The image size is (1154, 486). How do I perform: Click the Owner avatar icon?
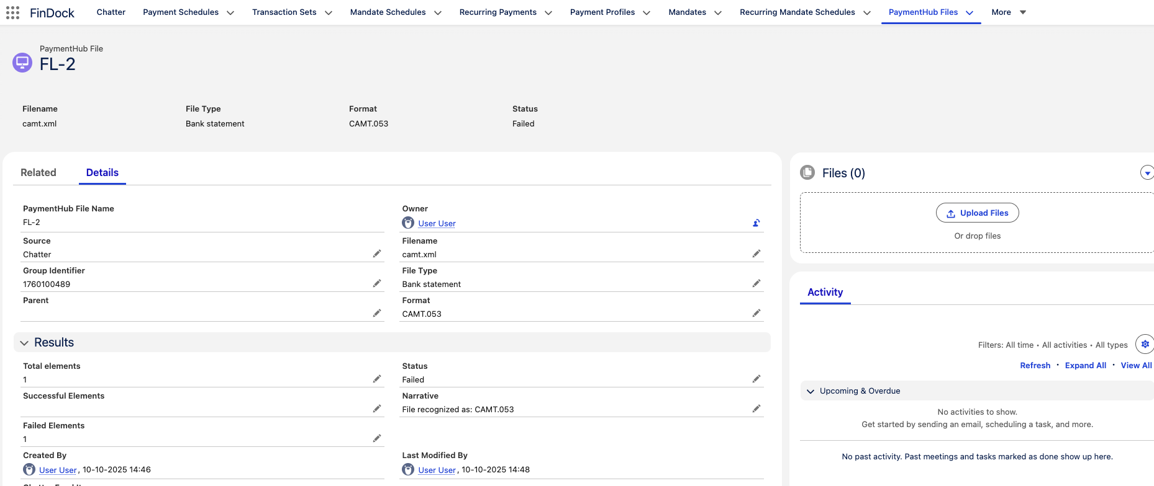click(x=408, y=223)
